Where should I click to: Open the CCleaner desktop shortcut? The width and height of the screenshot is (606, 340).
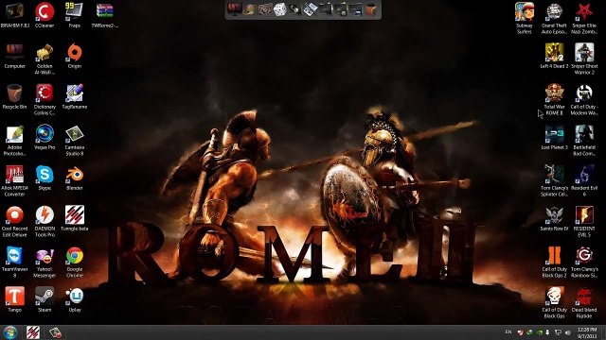(x=45, y=15)
